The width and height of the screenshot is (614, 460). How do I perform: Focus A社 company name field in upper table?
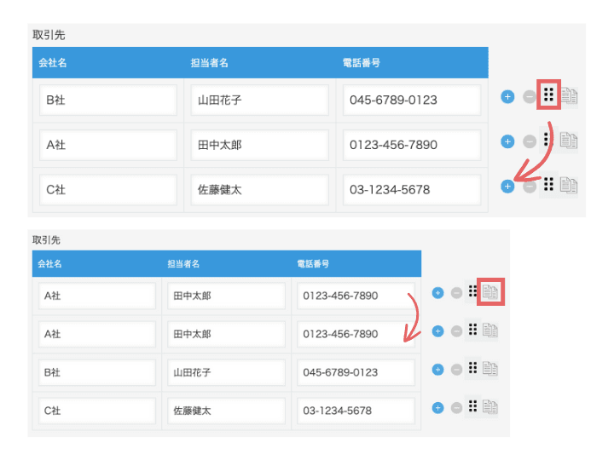(x=108, y=145)
